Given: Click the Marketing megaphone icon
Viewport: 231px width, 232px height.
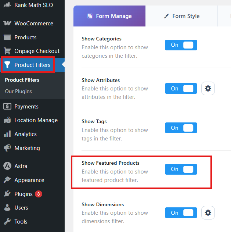Looking at the screenshot, I should click(x=7, y=148).
